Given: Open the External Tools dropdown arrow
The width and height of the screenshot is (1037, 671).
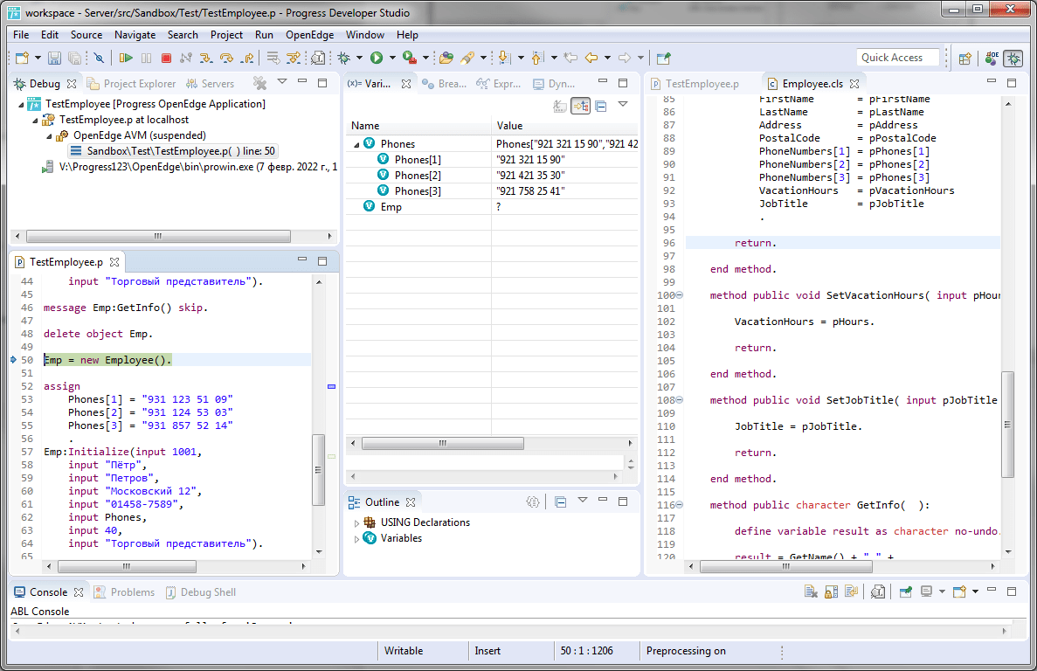Looking at the screenshot, I should [x=425, y=59].
